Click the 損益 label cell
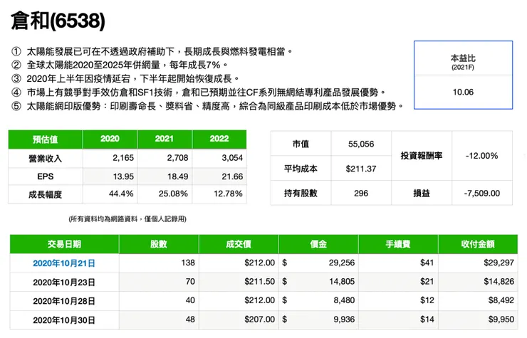The width and height of the screenshot is (527, 338). coord(422,193)
